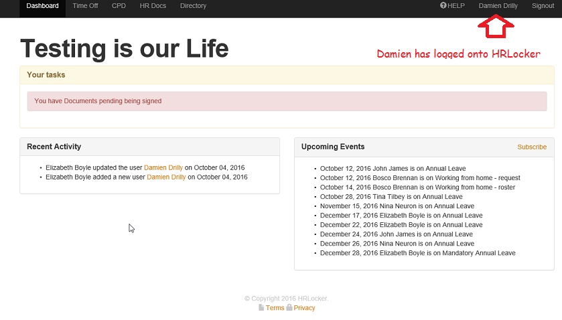Click the document icon beside Terms
This screenshot has width=562, height=320.
point(261,308)
